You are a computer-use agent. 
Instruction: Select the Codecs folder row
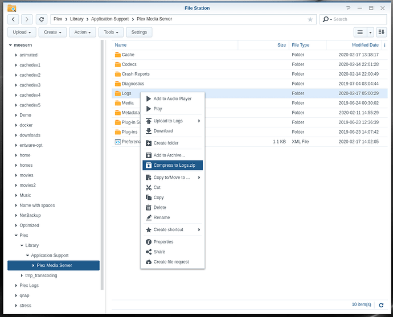(x=249, y=64)
